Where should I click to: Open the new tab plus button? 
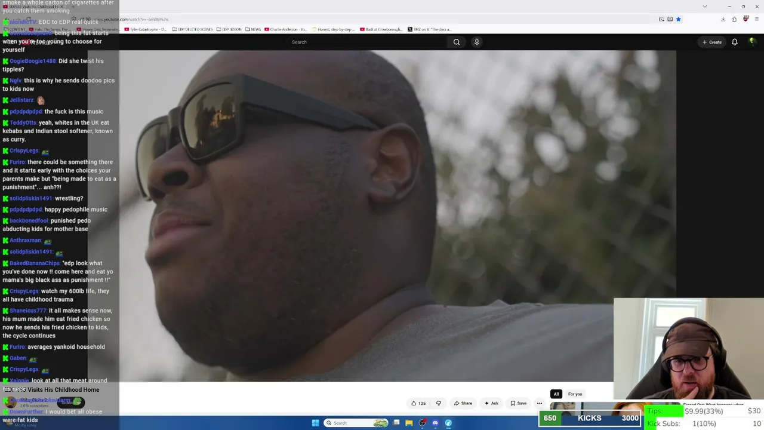click(73, 7)
